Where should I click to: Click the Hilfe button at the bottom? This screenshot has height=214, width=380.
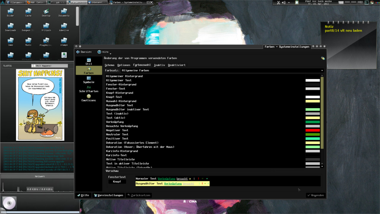click(83, 195)
